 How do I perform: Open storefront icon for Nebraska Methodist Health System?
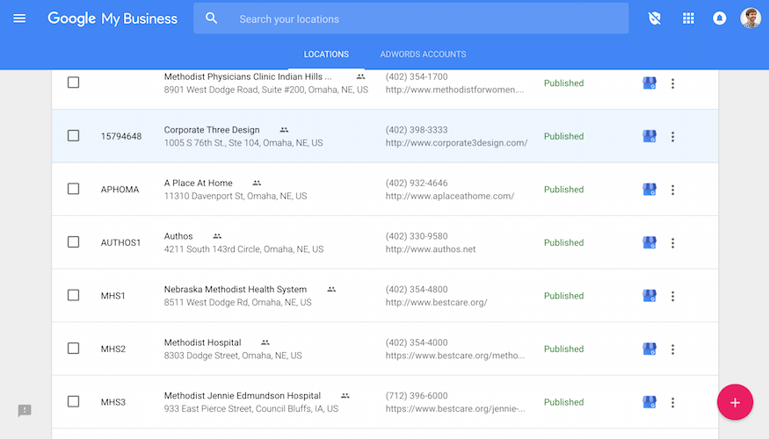649,296
